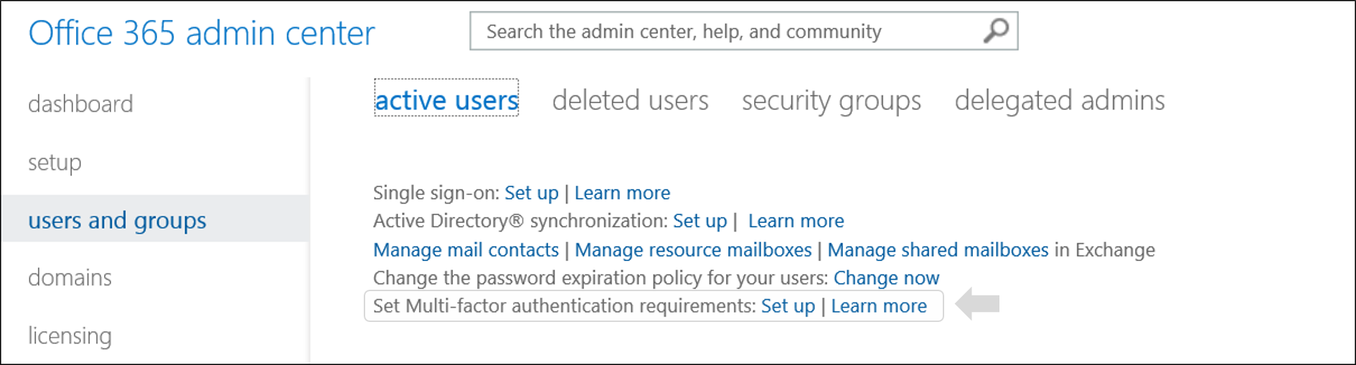The image size is (1356, 365).
Task: Open Manage shared mailboxes link
Action: (938, 250)
